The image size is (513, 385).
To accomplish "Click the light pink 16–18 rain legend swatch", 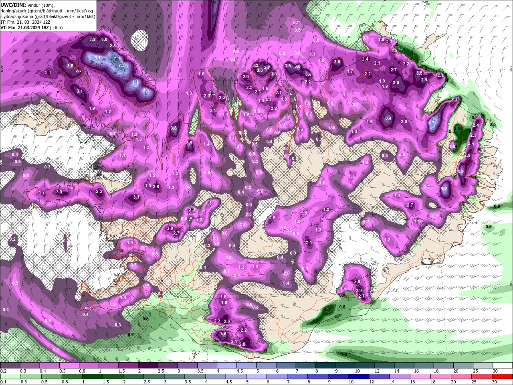I will tap(420, 376).
